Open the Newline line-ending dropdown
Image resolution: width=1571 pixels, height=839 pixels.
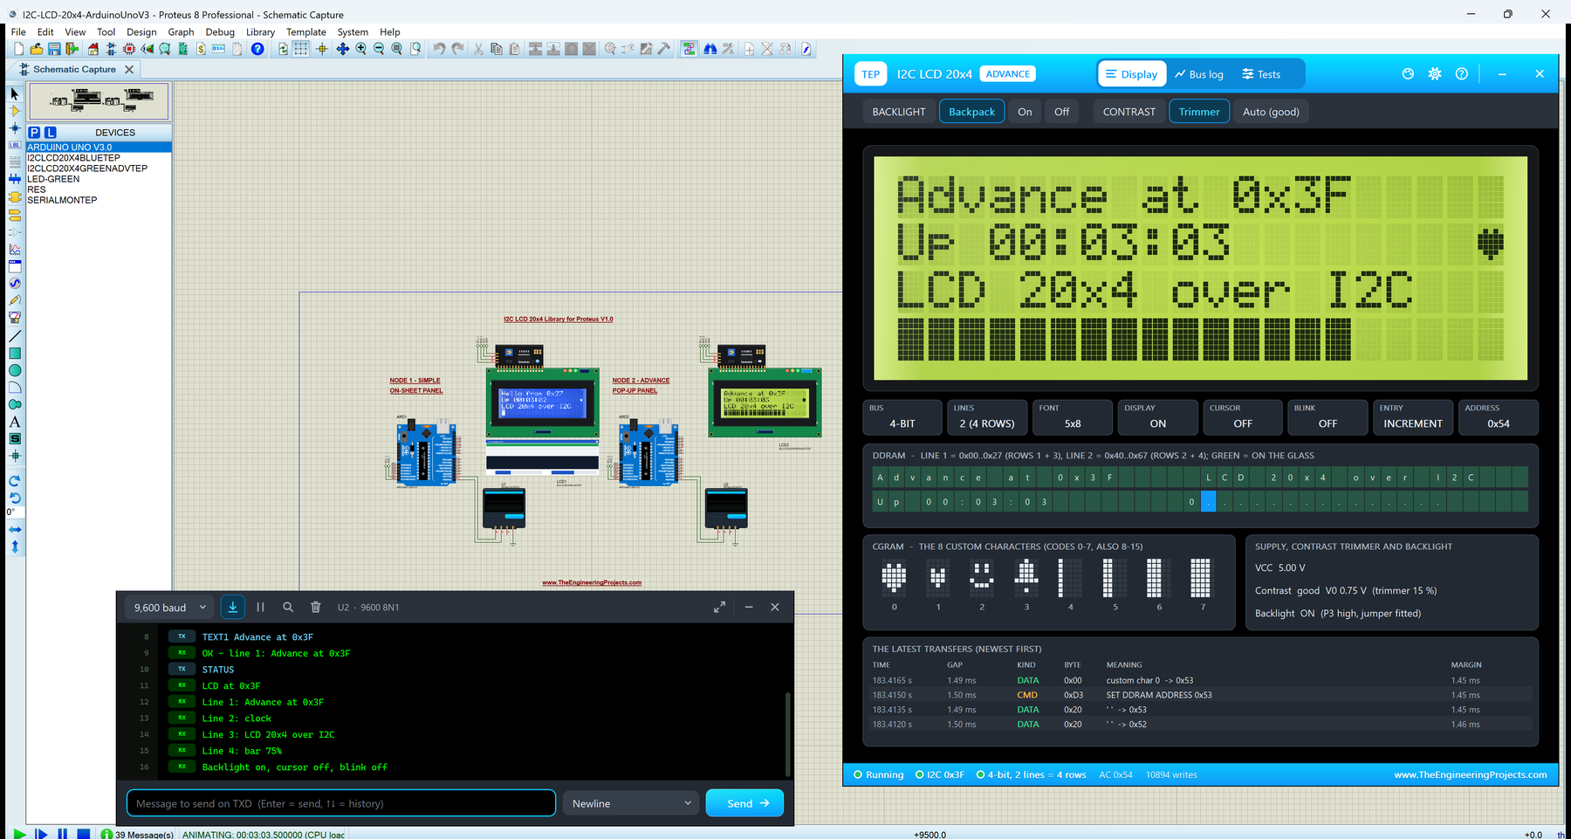631,803
